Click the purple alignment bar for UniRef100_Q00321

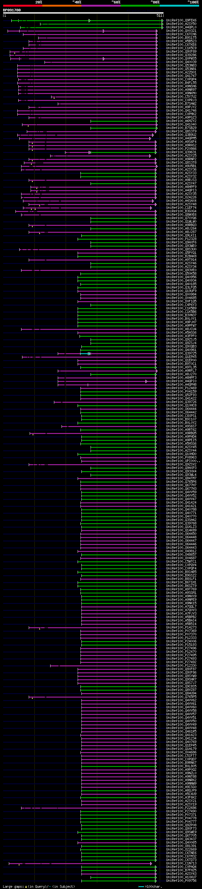pos(82,31)
